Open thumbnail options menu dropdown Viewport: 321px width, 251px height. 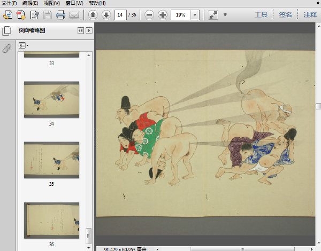[x=24, y=45]
